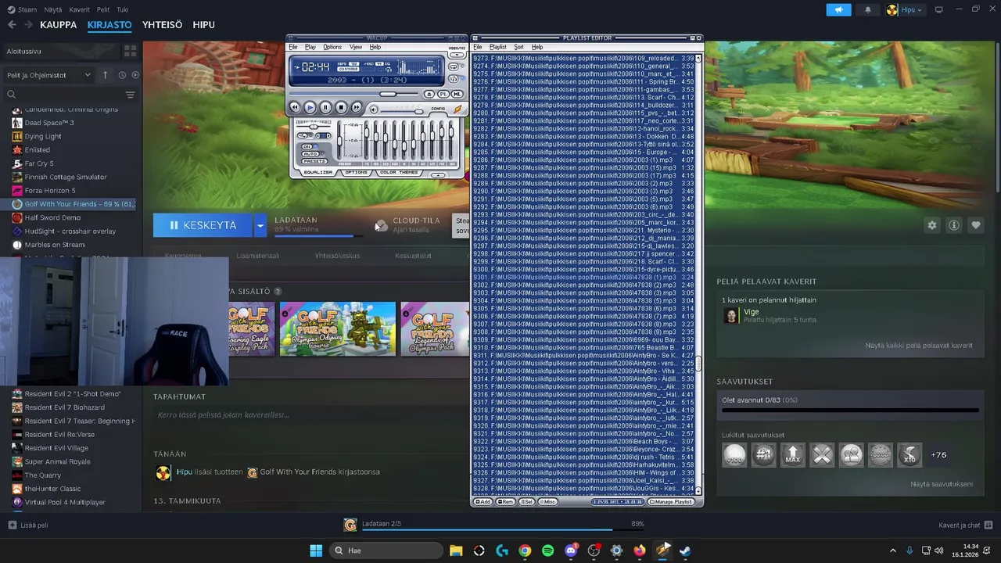Click the Steam taskbar icon
1001x563 pixels.
[685, 550]
